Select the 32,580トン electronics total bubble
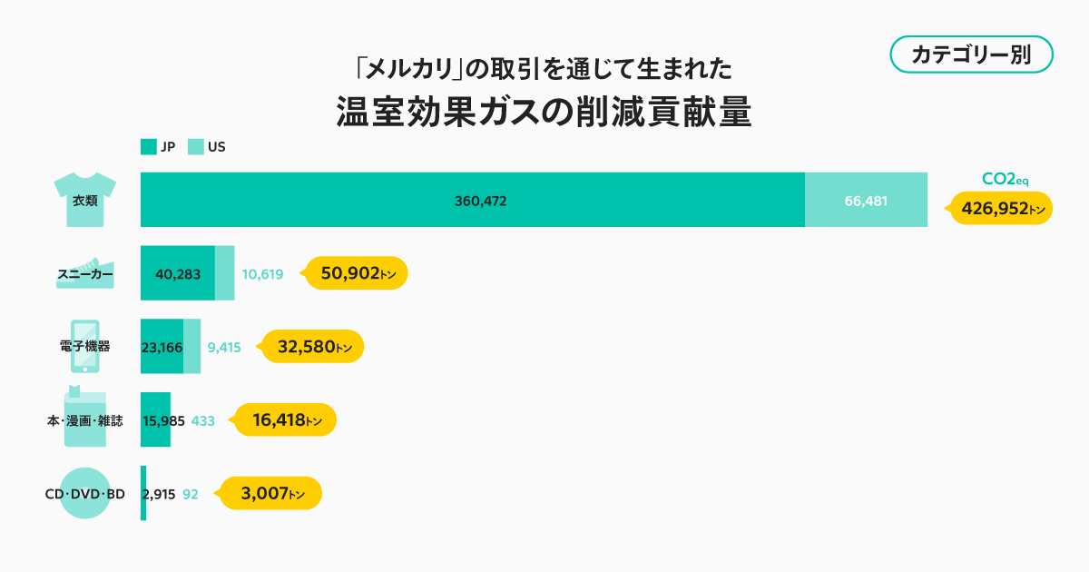 [x=314, y=346]
